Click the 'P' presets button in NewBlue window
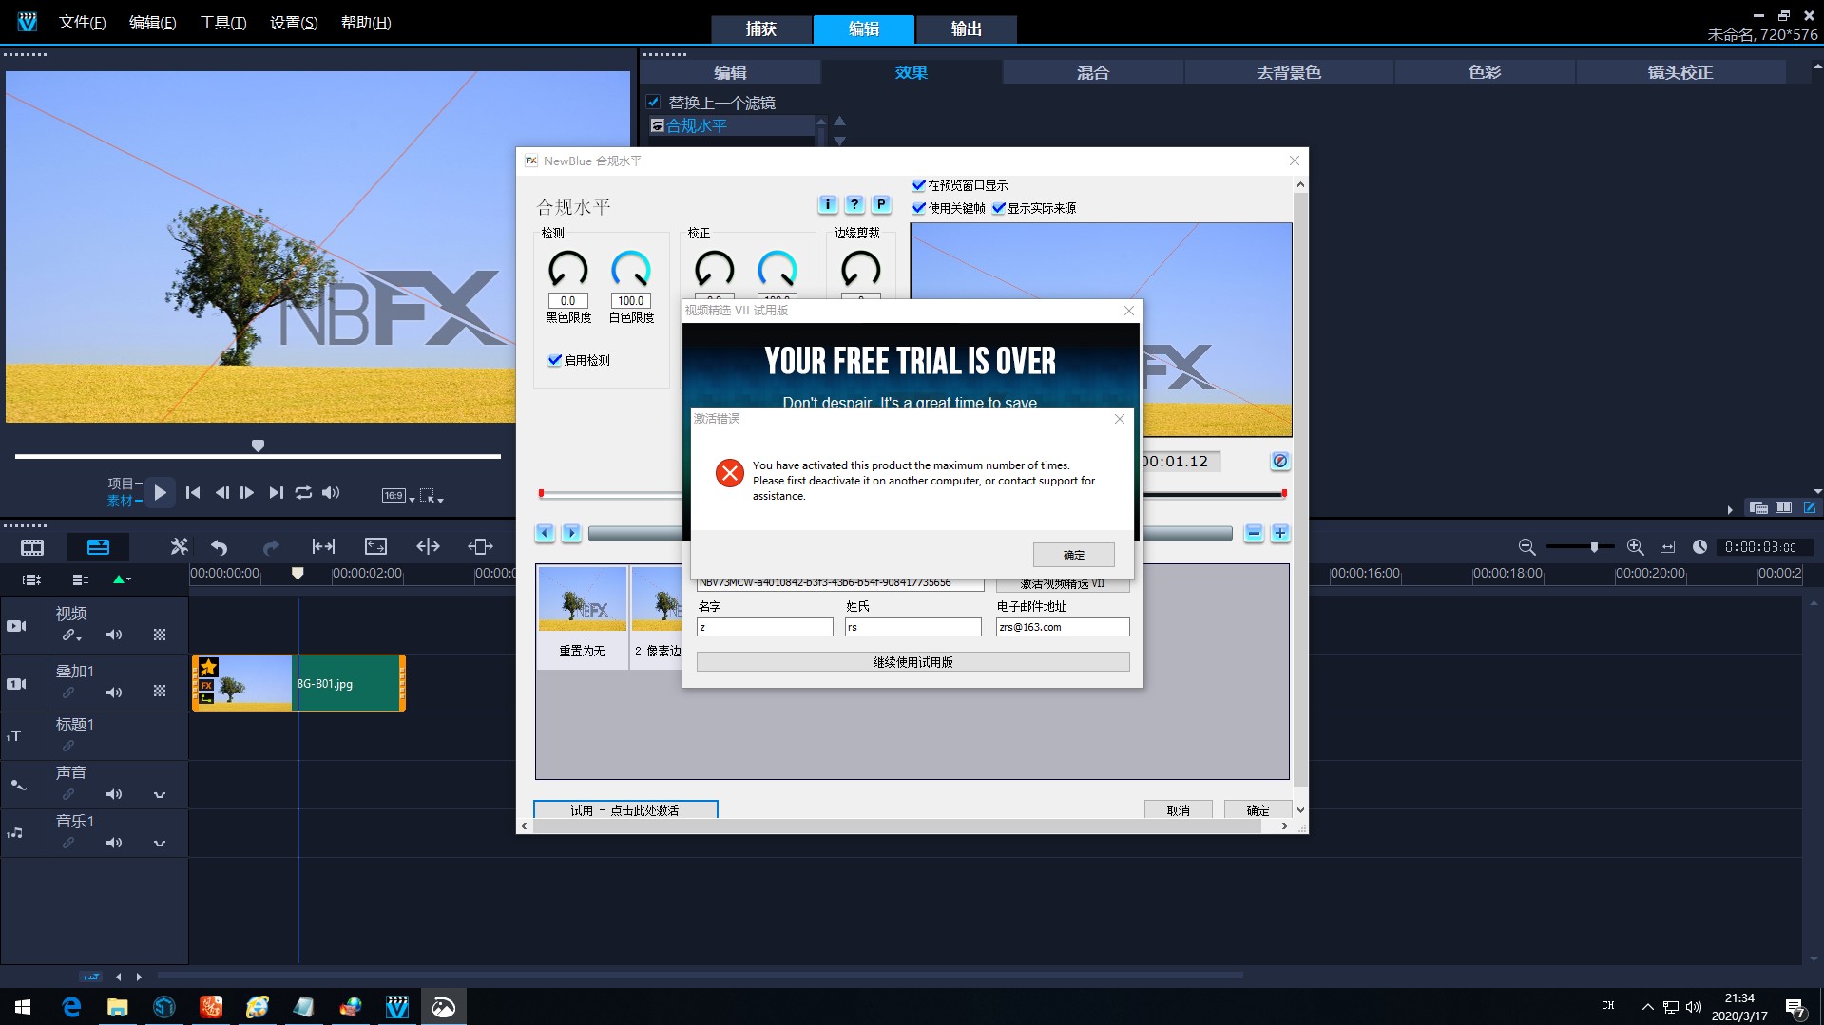The width and height of the screenshot is (1824, 1025). pyautogui.click(x=881, y=204)
